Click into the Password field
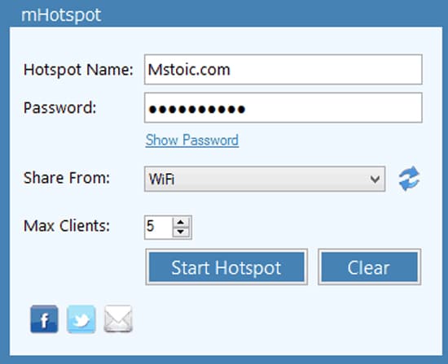448x364 pixels. (x=283, y=108)
